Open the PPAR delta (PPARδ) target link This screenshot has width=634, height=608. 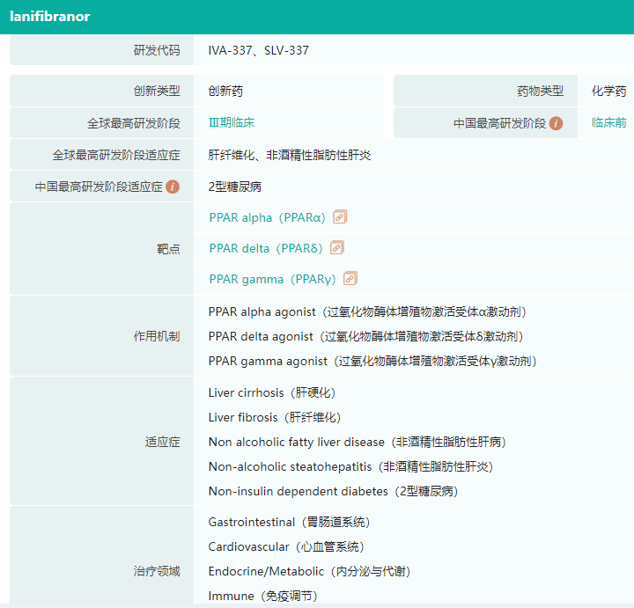click(265, 248)
